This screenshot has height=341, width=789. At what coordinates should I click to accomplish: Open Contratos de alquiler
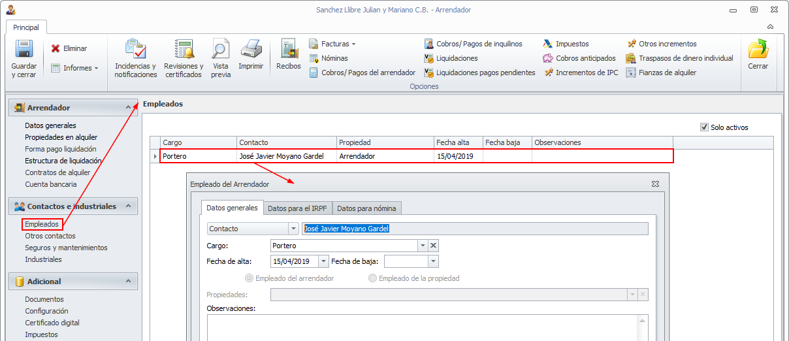click(x=57, y=172)
